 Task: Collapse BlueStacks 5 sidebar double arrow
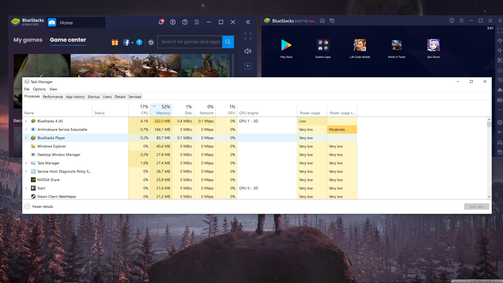[x=500, y=20]
